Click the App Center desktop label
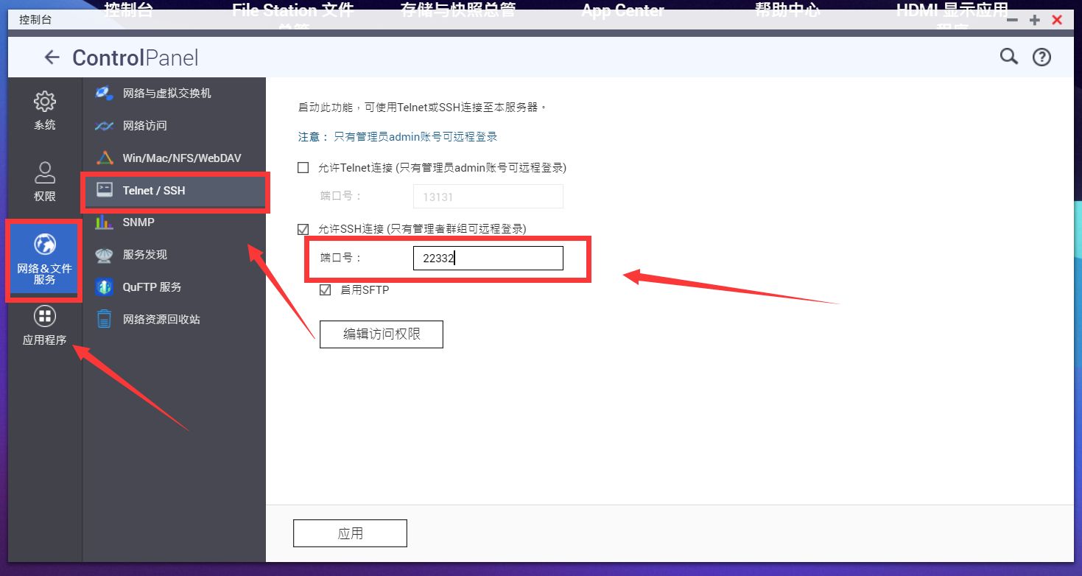The image size is (1082, 576). [x=622, y=10]
